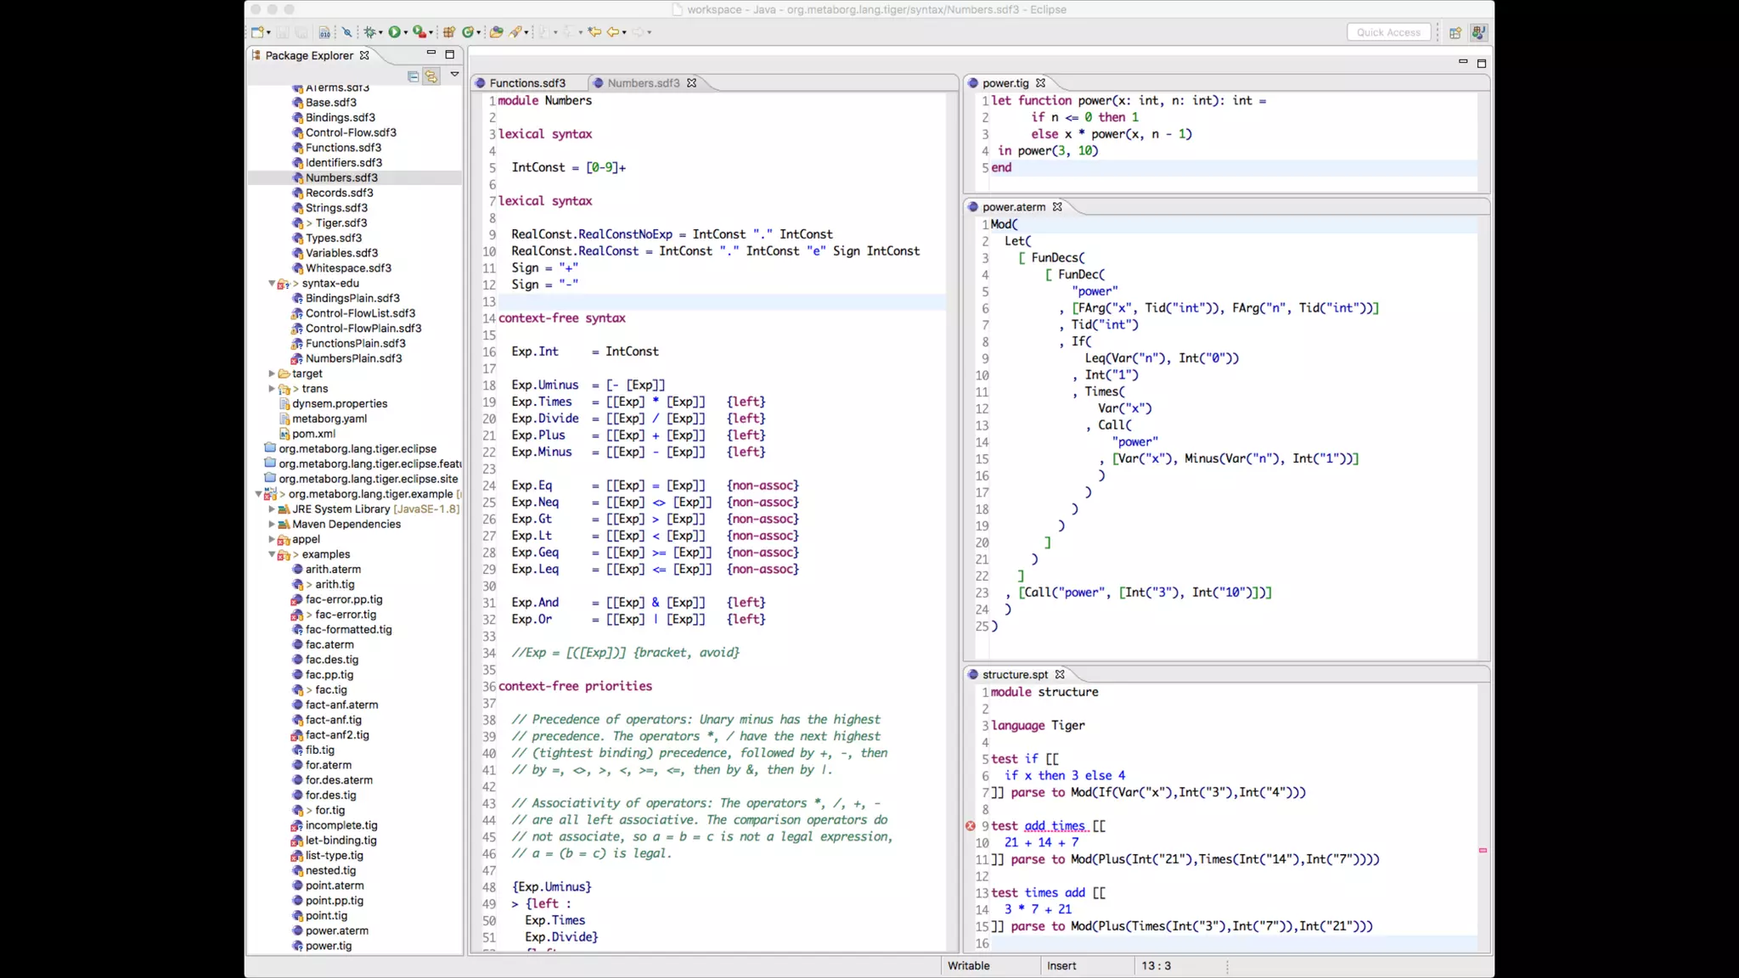Click the red error marker on line 9
Viewport: 1739px width, 978px height.
tap(971, 826)
